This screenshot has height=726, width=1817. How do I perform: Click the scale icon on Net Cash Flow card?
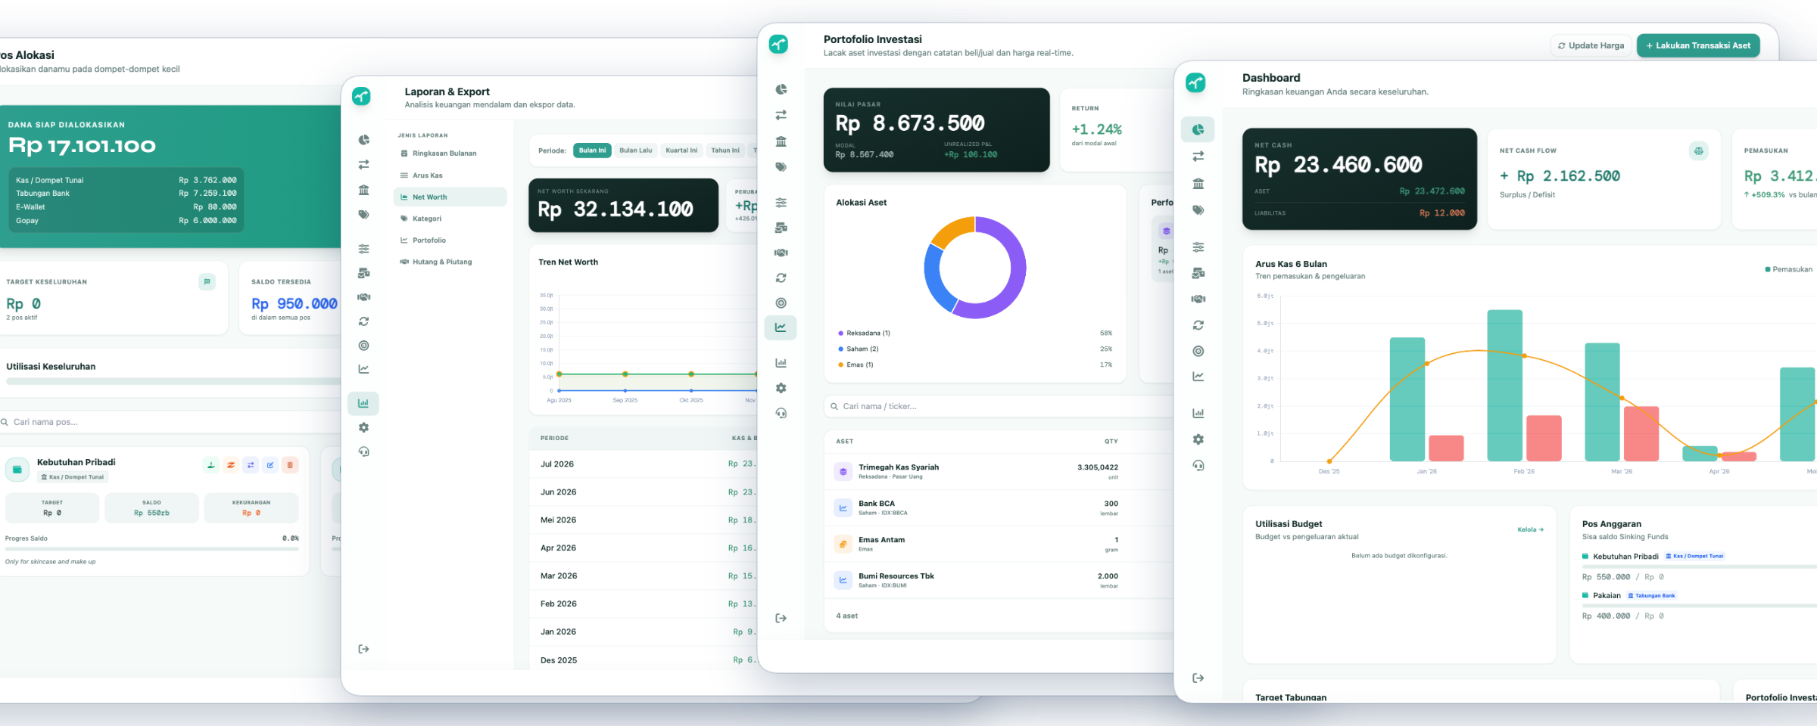point(1699,151)
